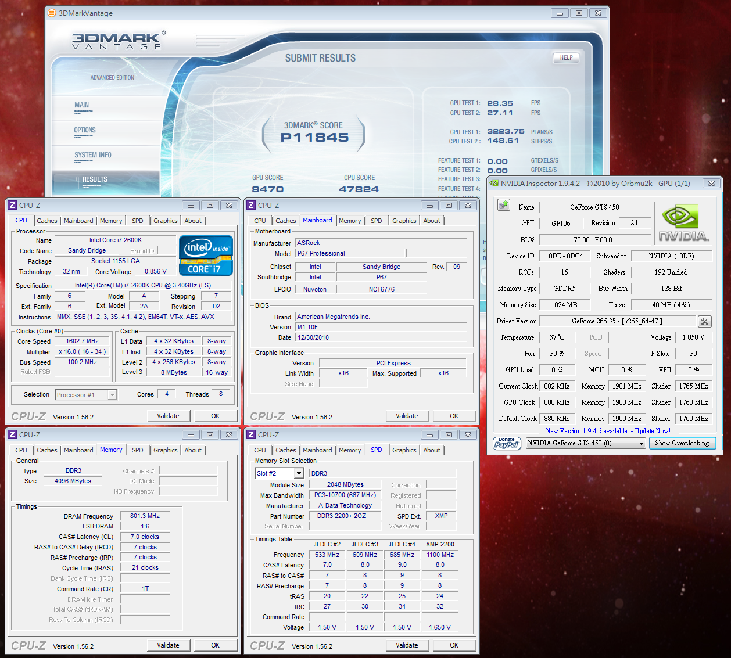731x658 pixels.
Task: Expand the Processor #1 selection dropdown
Action: (112, 395)
